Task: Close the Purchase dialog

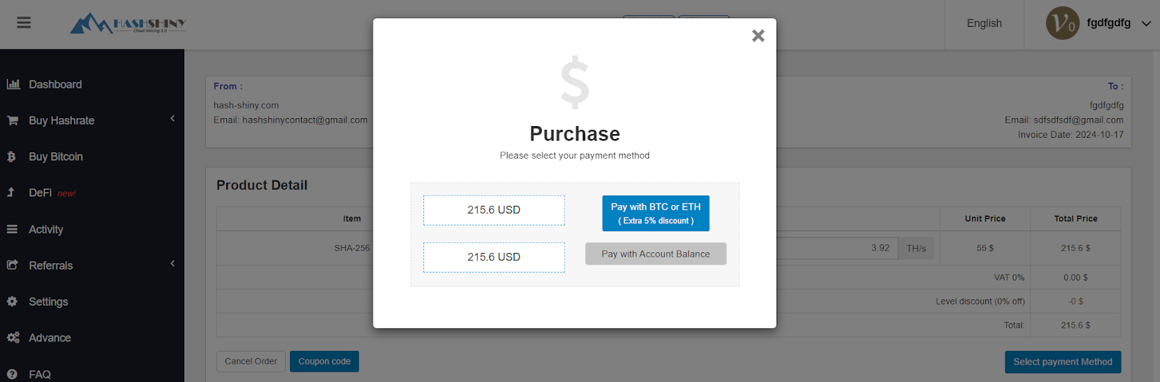Action: [x=758, y=36]
